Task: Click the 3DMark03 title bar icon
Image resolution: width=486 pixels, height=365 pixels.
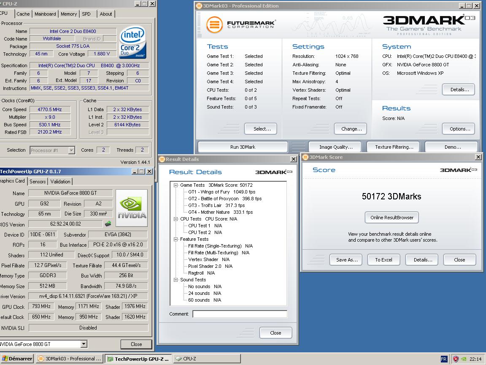Action: [199, 6]
